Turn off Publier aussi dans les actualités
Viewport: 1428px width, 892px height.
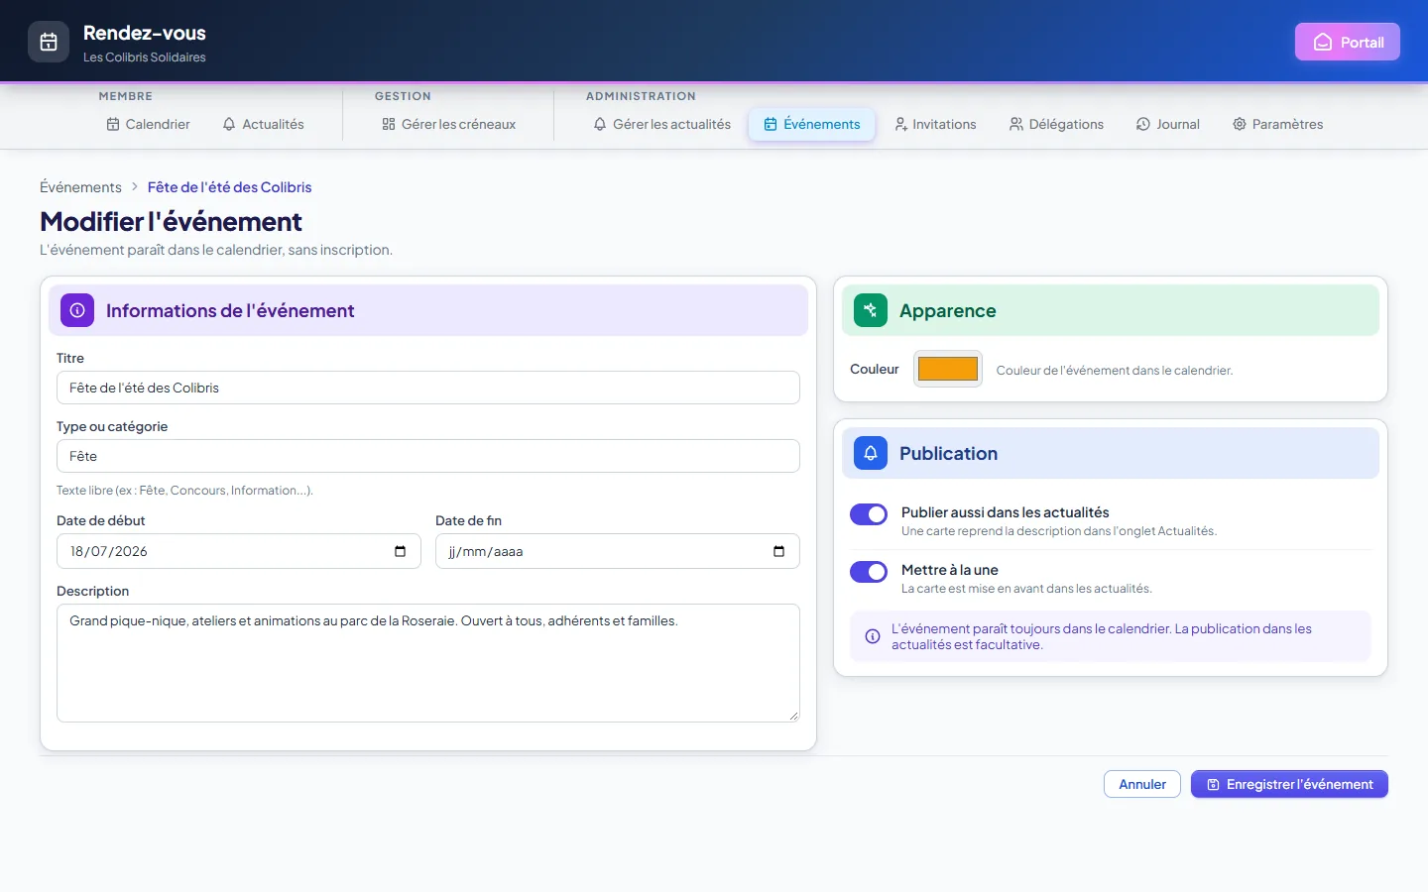point(869,514)
